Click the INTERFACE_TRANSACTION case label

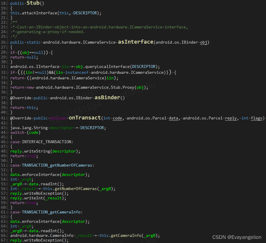48,142
